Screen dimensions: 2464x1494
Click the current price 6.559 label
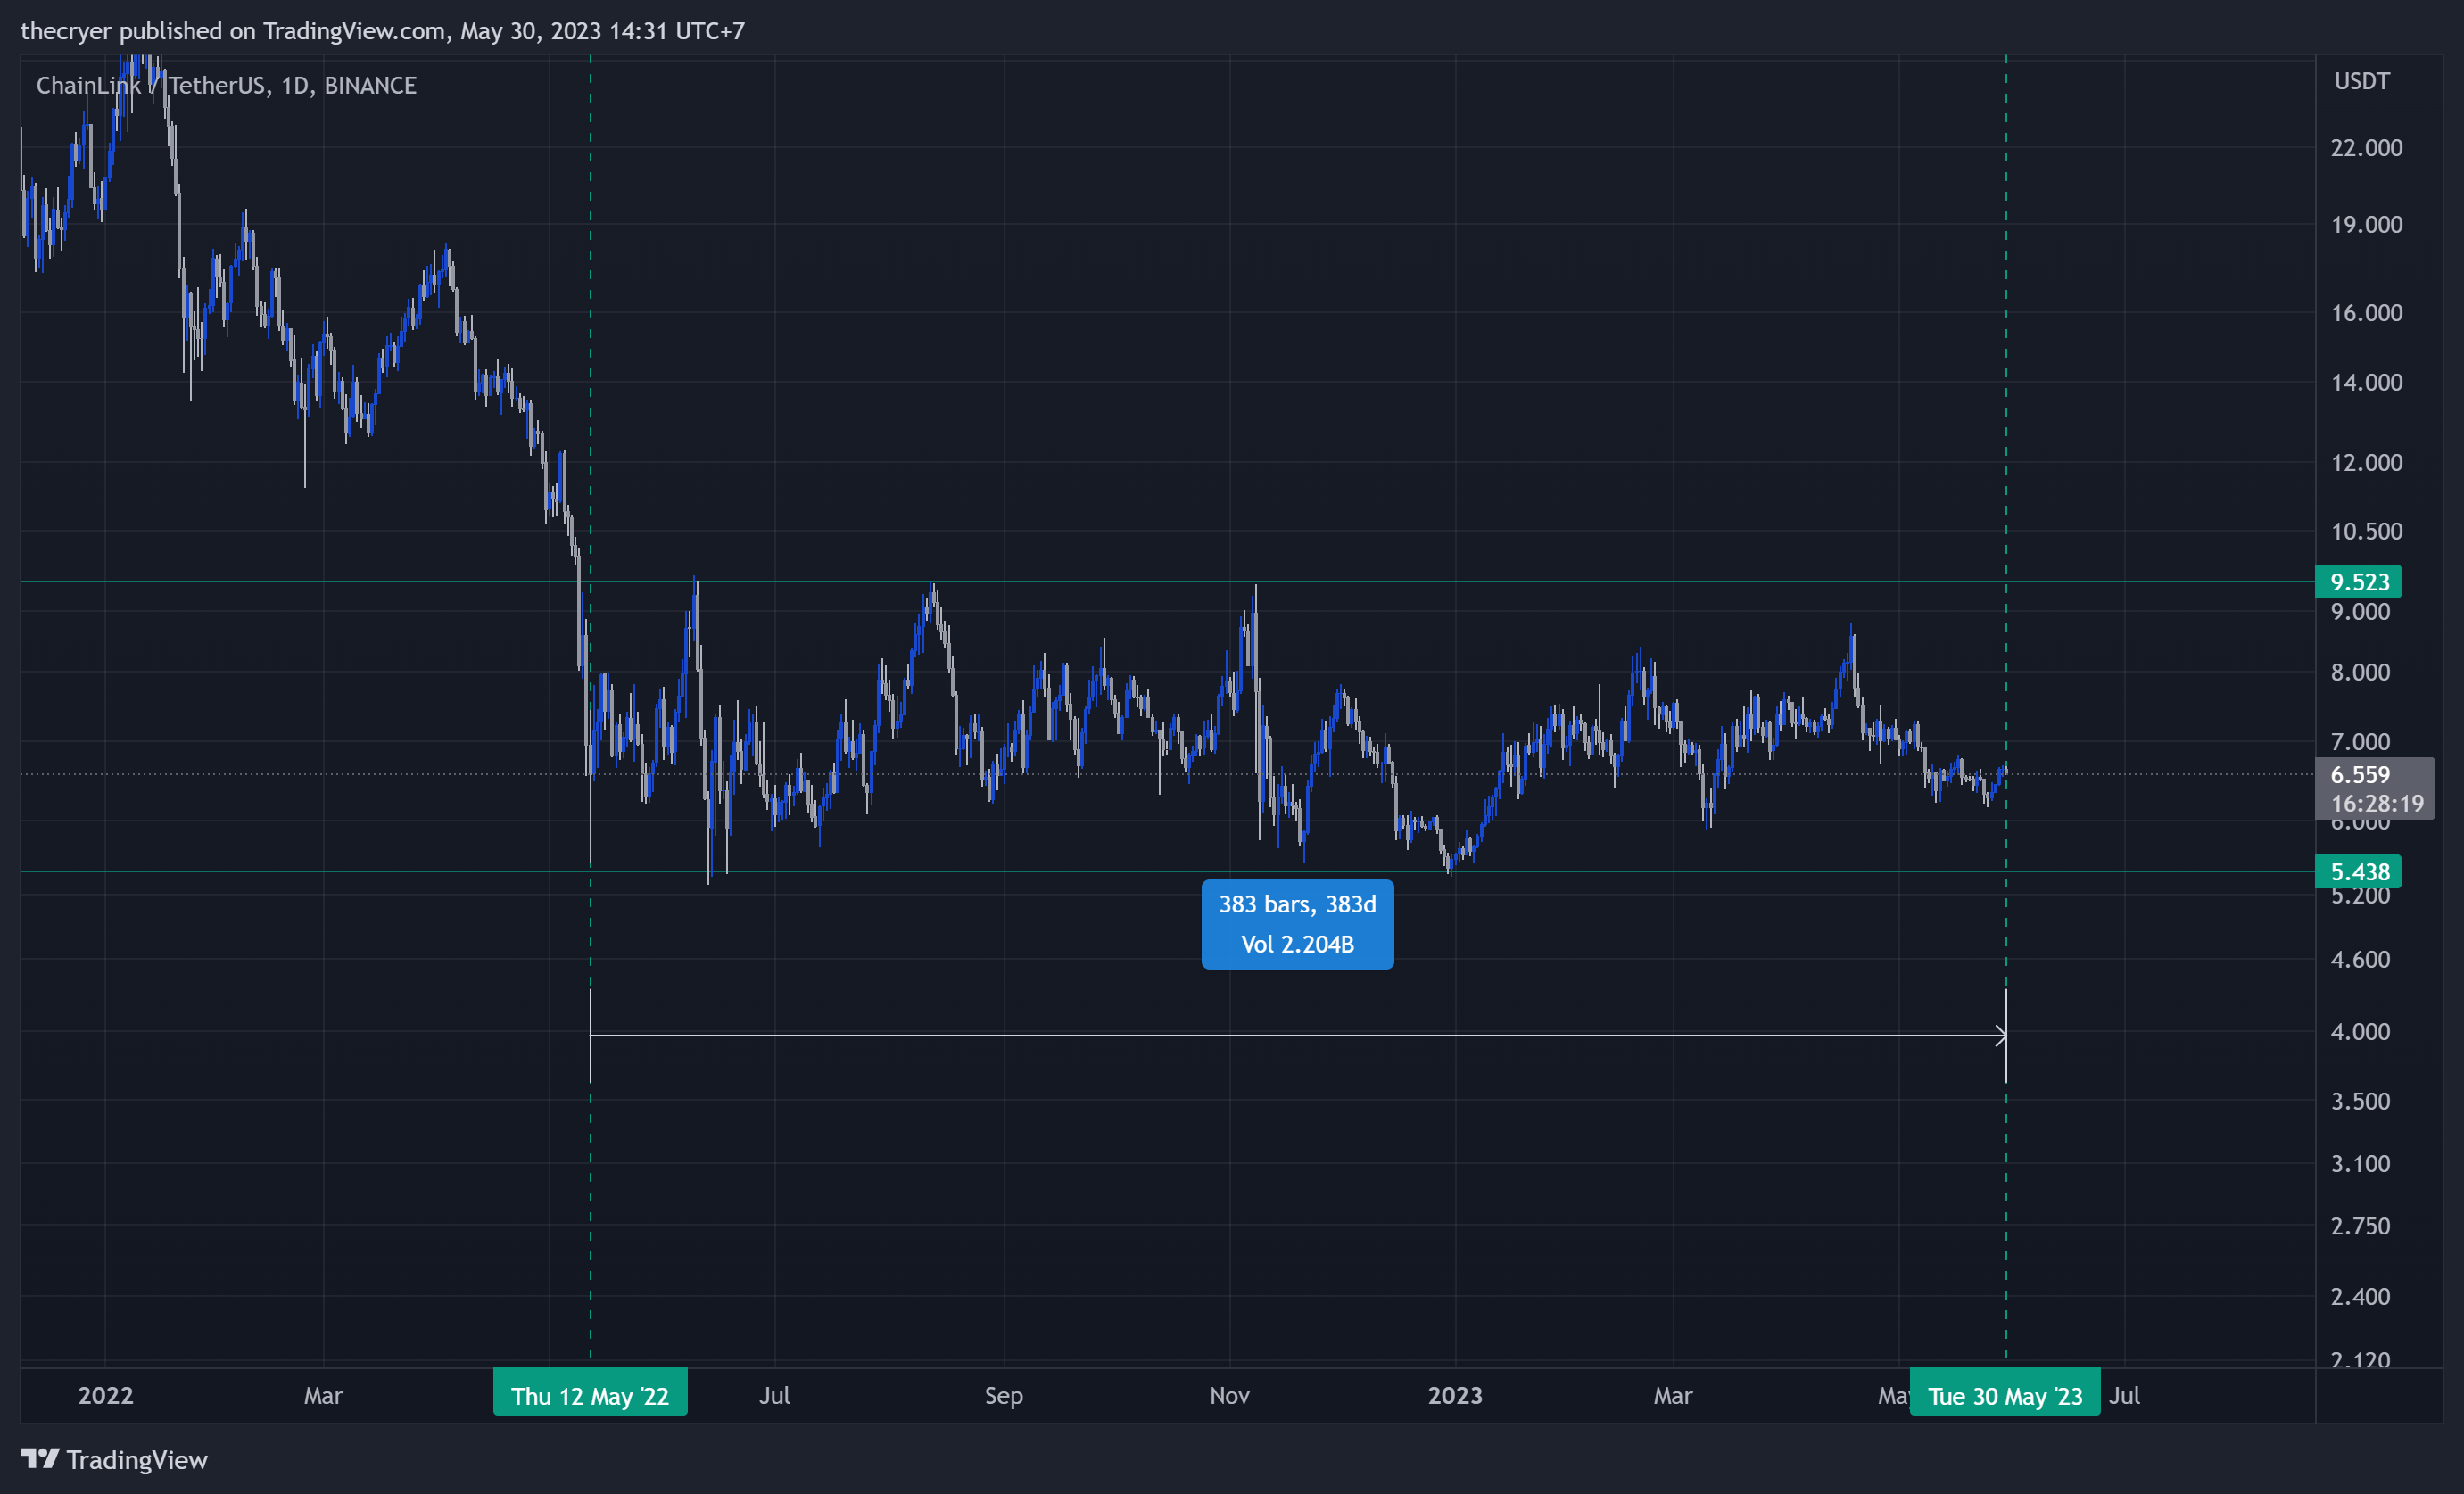click(2360, 775)
